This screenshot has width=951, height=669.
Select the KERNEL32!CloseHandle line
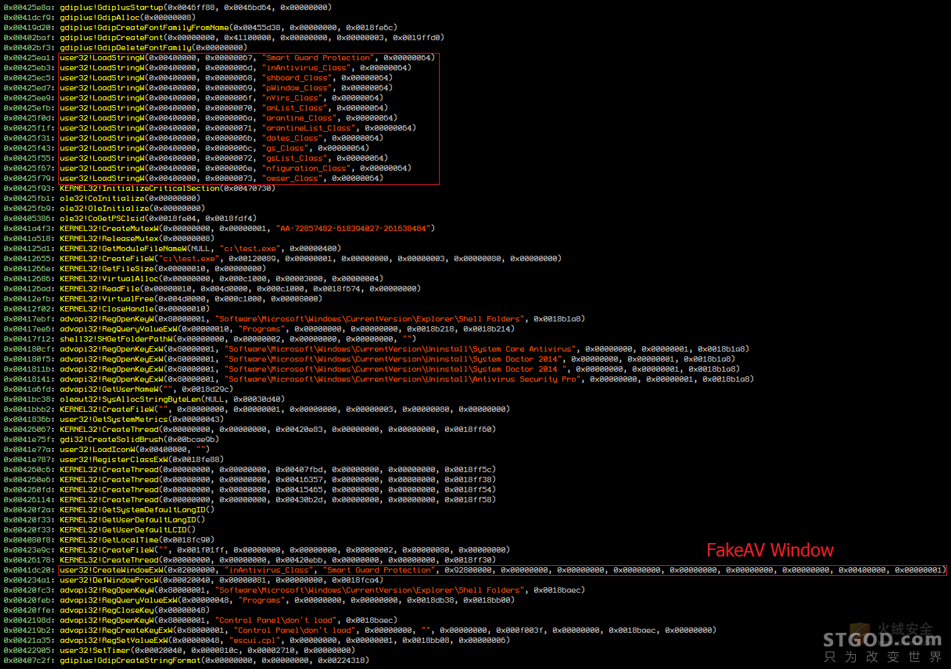(107, 309)
